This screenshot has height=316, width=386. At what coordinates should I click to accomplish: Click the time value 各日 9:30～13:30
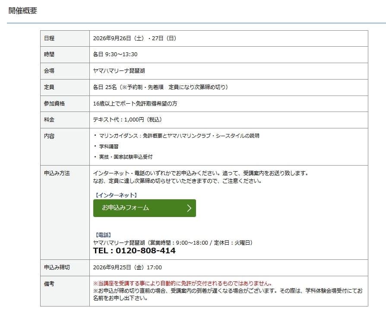(x=115, y=54)
